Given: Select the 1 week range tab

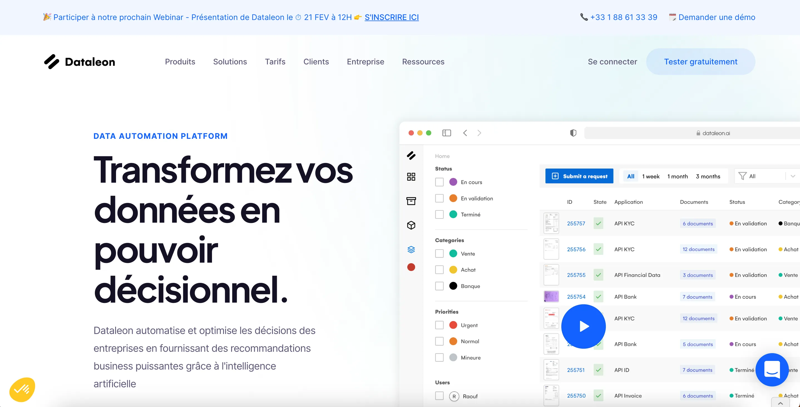Looking at the screenshot, I should click(651, 176).
